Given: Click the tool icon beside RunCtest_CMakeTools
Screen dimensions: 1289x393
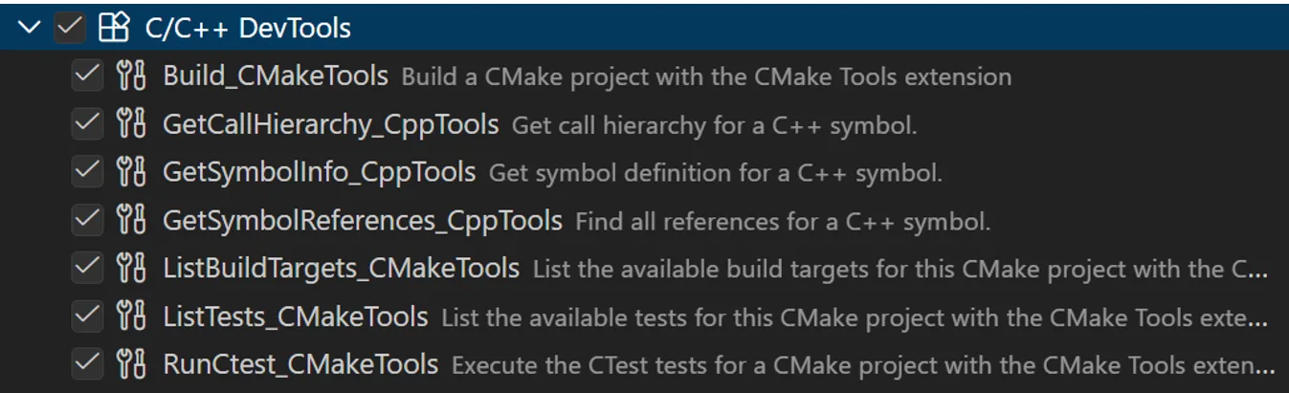Looking at the screenshot, I should tap(130, 363).
